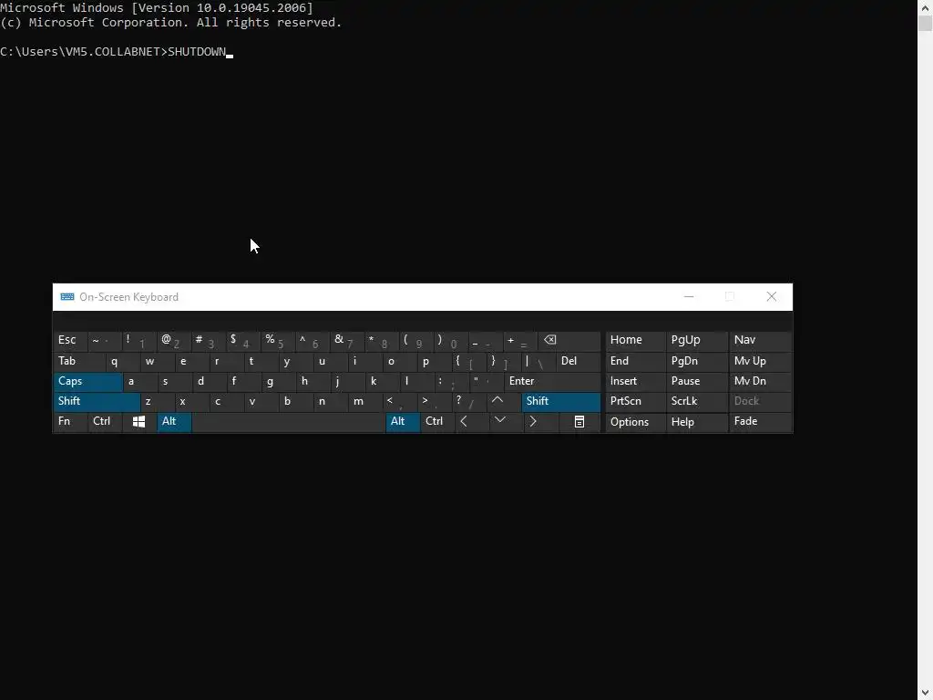This screenshot has height=700, width=933.
Task: Click the PgDn key
Action: point(697,361)
